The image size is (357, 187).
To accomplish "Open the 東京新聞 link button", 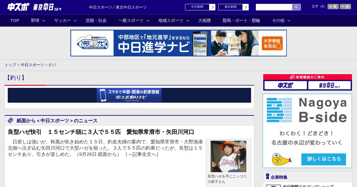I will click(x=231, y=7).
